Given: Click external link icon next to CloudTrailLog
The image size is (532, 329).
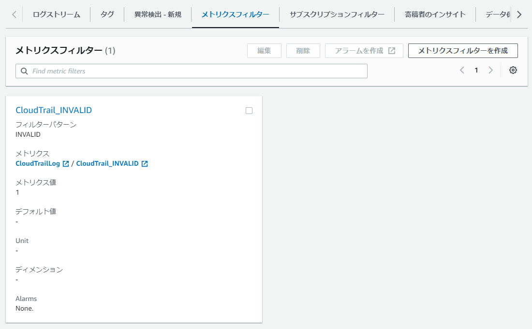Looking at the screenshot, I should tap(66, 164).
